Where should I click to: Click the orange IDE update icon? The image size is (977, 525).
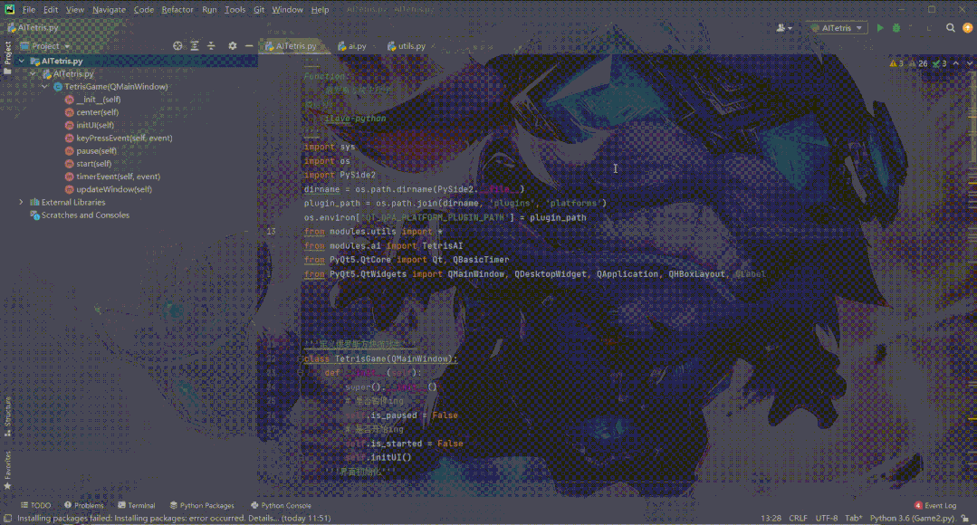pyautogui.click(x=967, y=28)
